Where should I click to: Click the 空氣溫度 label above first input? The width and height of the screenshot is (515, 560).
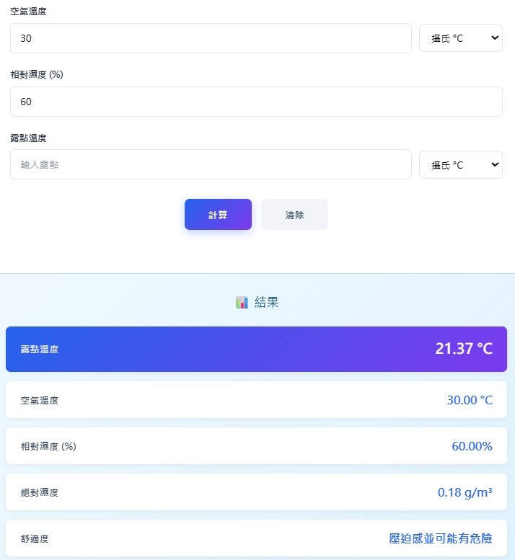[28, 12]
